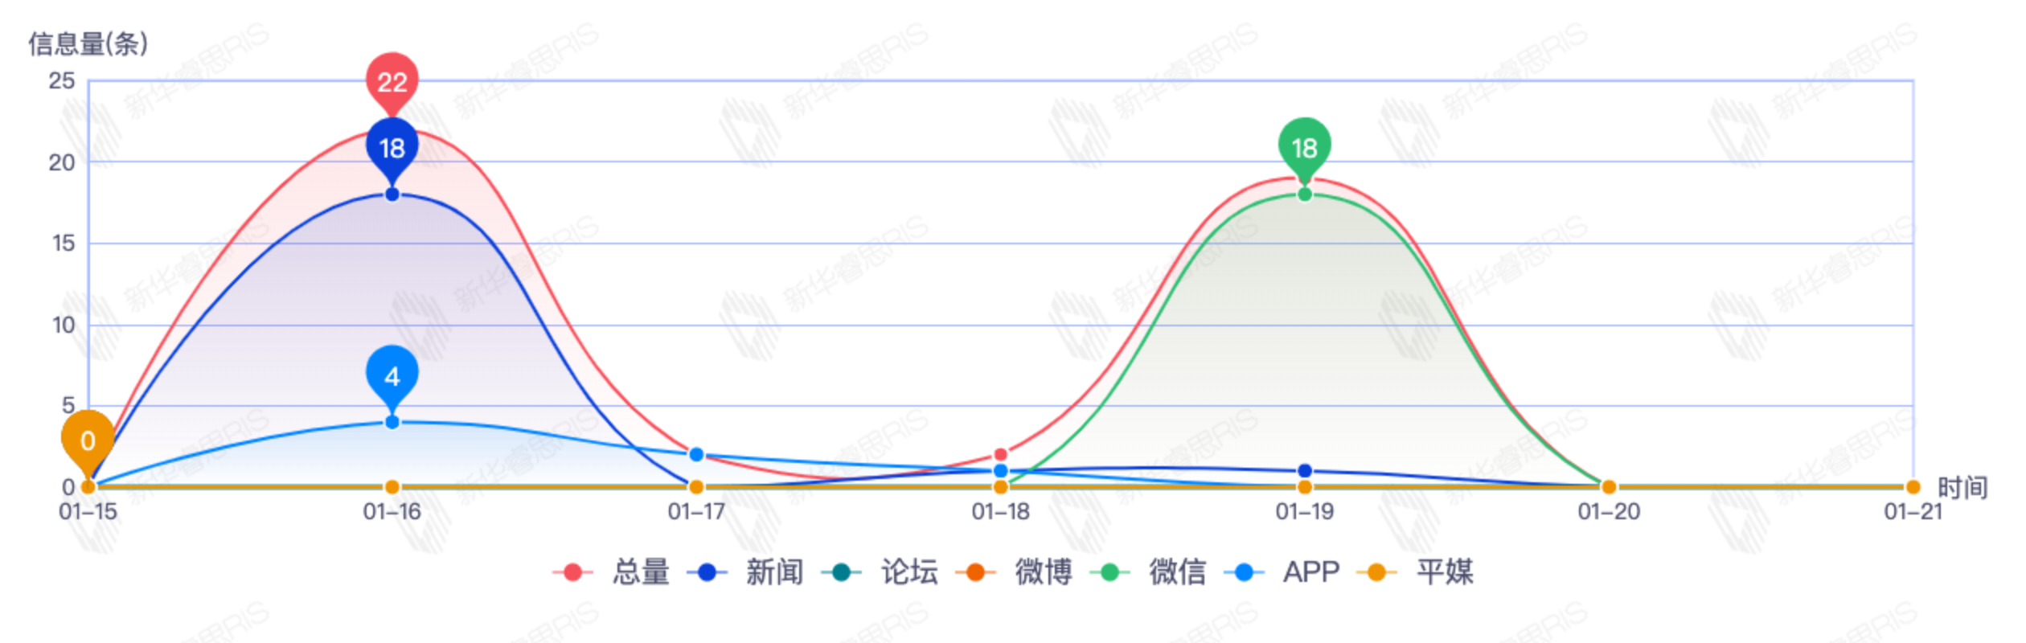Click the green 18 marker pin

(x=1304, y=148)
